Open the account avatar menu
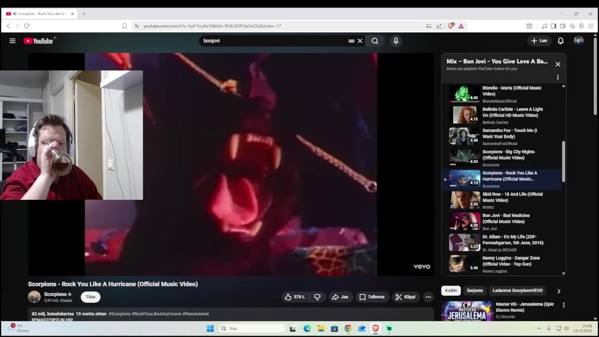The height and width of the screenshot is (337, 599). 579,41
